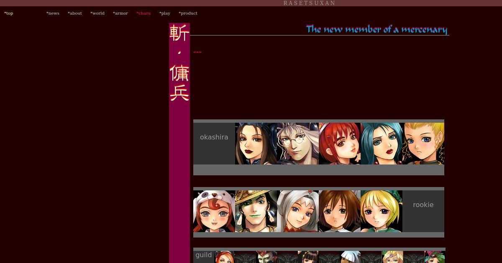
Task: Click the okashira group label
Action: point(214,137)
